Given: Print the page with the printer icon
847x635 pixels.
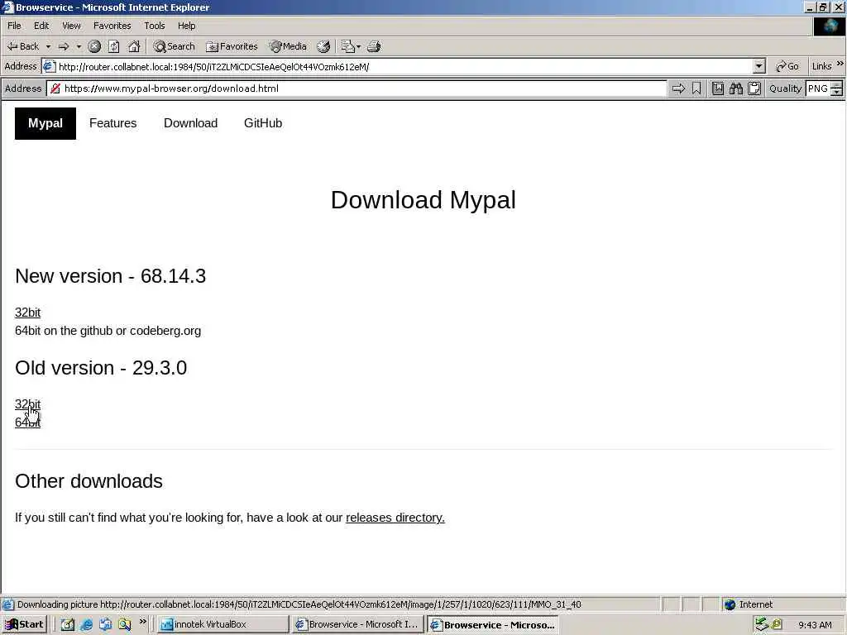Looking at the screenshot, I should click(x=374, y=46).
